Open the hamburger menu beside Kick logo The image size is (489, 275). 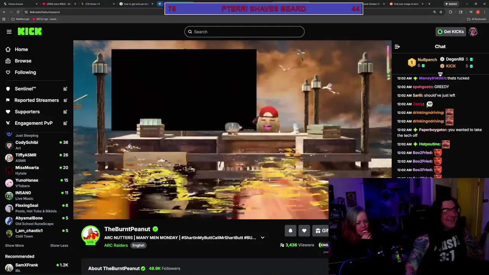click(x=9, y=32)
